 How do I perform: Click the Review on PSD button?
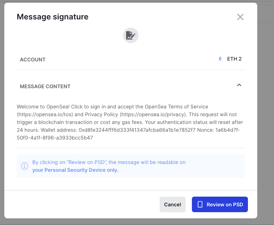[x=220, y=204]
